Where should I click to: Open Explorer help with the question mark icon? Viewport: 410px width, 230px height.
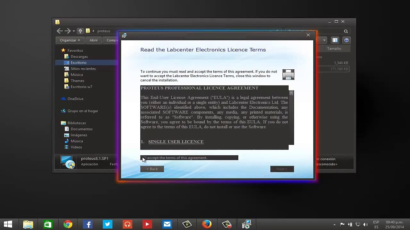click(347, 40)
